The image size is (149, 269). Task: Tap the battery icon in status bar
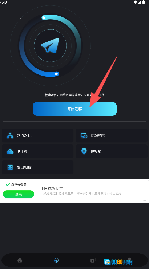point(144,2)
